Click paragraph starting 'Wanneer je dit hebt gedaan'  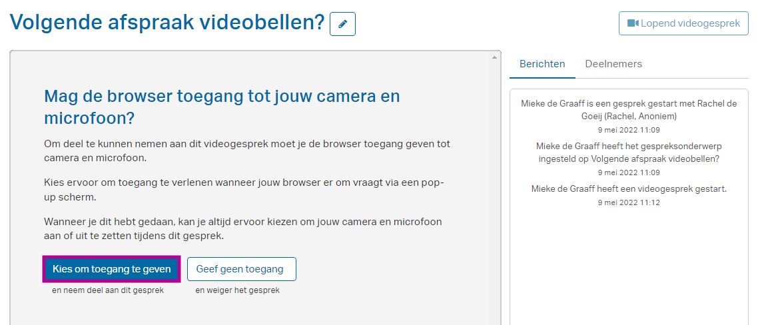pyautogui.click(x=243, y=229)
